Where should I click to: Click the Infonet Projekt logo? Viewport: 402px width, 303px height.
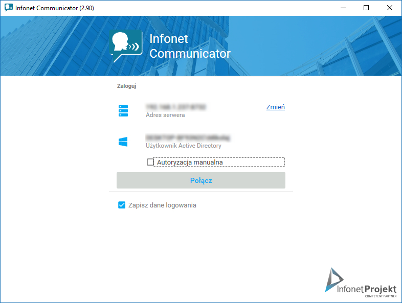[361, 283]
